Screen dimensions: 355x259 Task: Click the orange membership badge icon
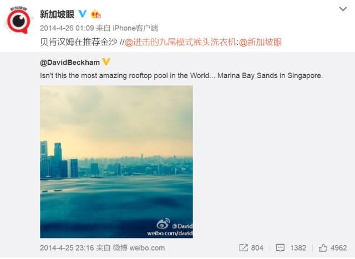96,14
